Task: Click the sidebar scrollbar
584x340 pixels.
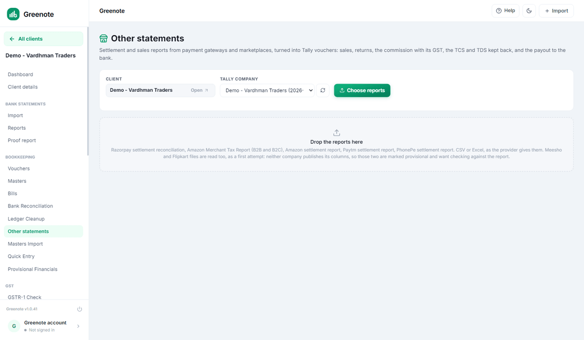Action: pyautogui.click(x=88, y=91)
